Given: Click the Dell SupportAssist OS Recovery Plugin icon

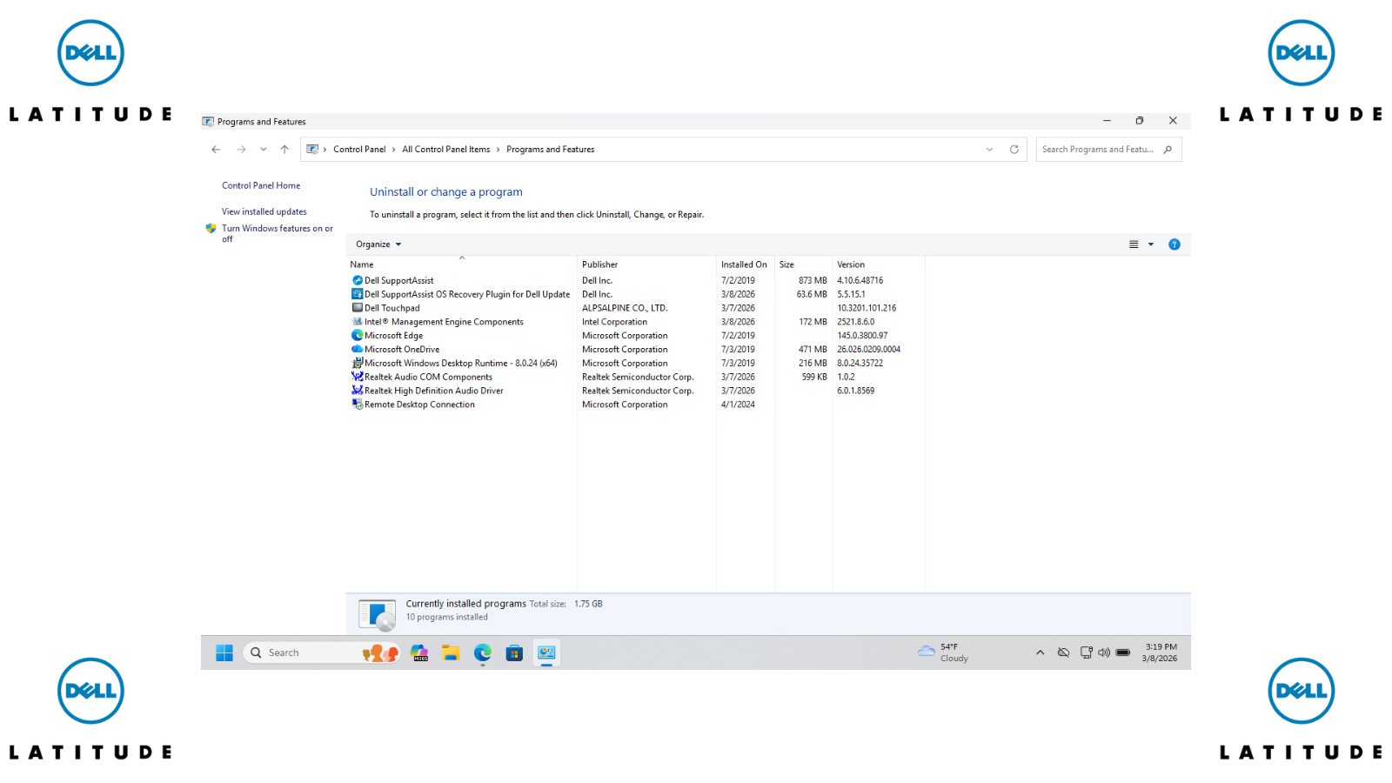Looking at the screenshot, I should [x=357, y=294].
